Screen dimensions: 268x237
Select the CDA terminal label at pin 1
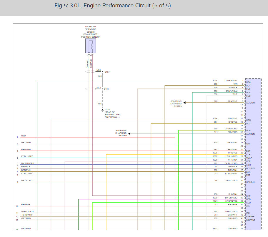pyautogui.click(x=248, y=82)
